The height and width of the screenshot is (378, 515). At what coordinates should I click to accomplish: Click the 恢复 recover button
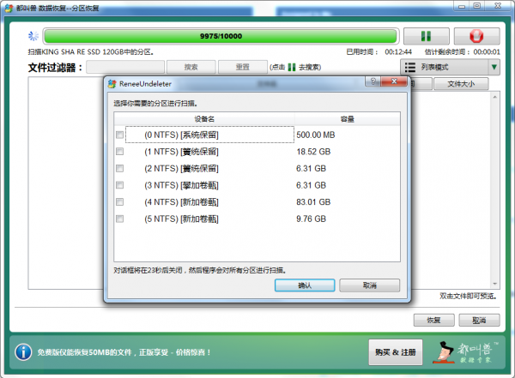[433, 320]
